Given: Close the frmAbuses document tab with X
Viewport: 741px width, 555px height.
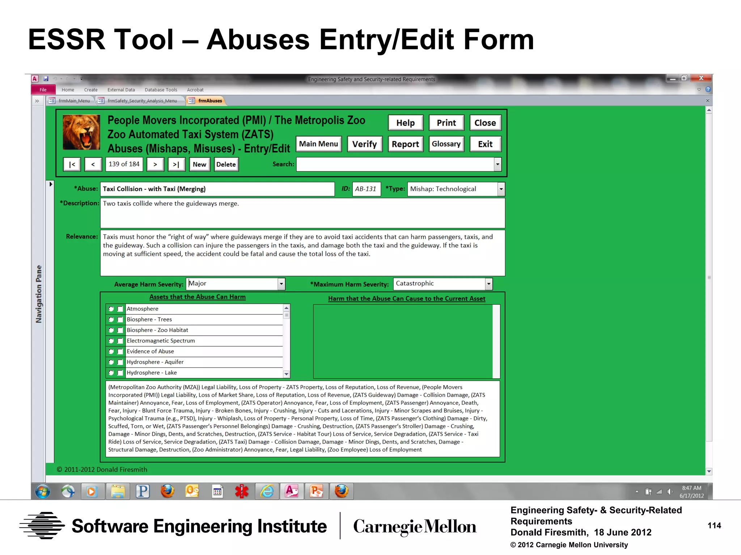Looking at the screenshot, I should tap(707, 101).
